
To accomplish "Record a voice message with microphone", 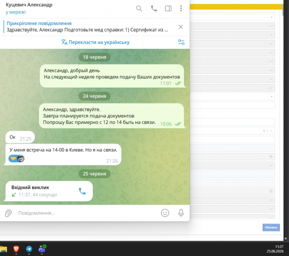I will (x=181, y=213).
